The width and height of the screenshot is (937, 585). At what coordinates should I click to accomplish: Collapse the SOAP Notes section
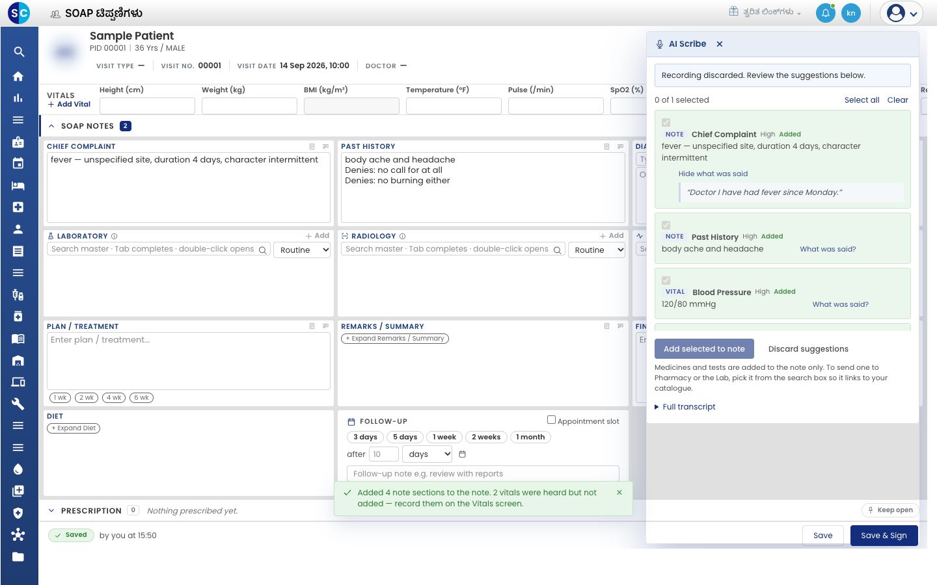[x=51, y=126]
